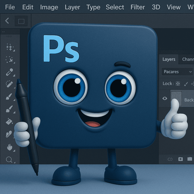194x194 pixels.
Task: Click the back arrow chevron below menu bar
Action: coord(7,21)
